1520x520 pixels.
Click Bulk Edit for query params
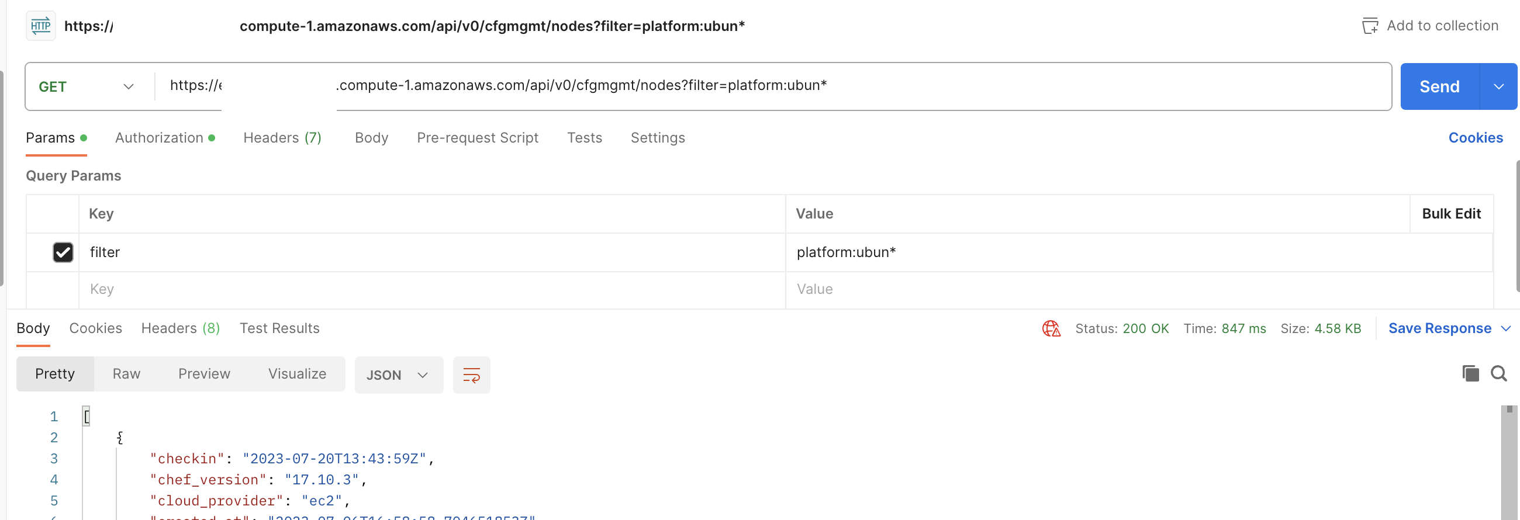tap(1452, 214)
